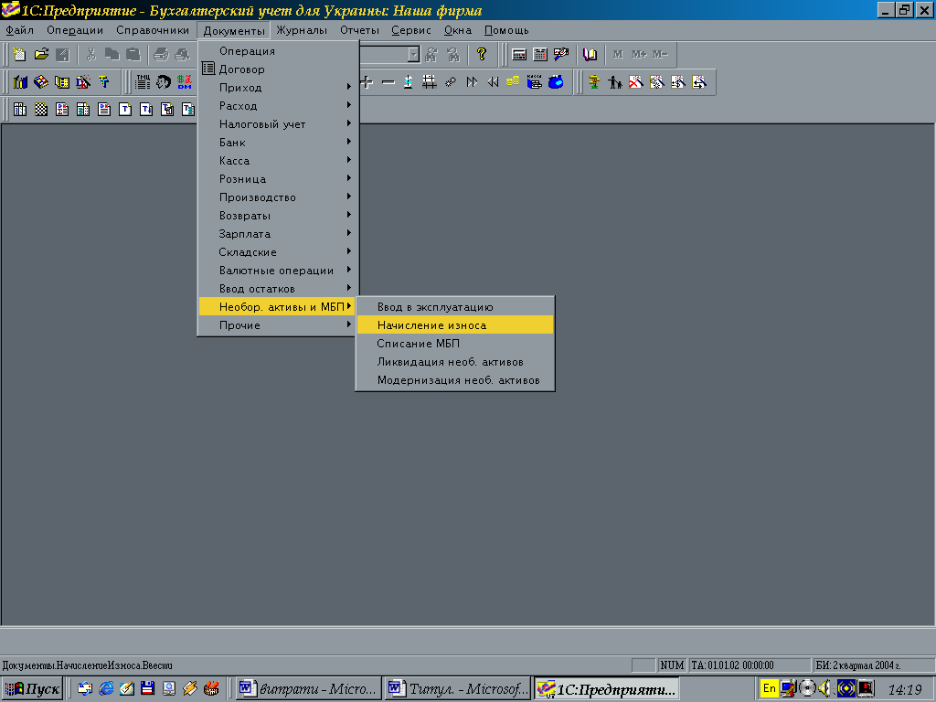Open the Файл menu
936x702 pixels.
[x=20, y=30]
